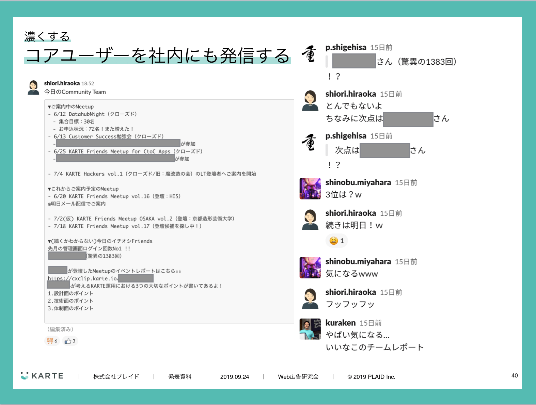This screenshot has width=536, height=405.
Task: Click the message 'とんでもないよ'
Action: (x=354, y=106)
